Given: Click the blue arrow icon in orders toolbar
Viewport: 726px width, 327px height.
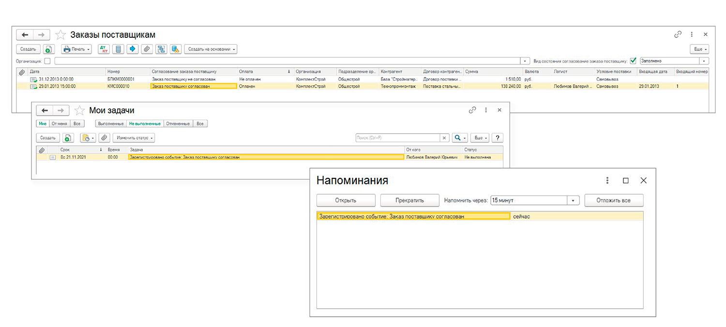Looking at the screenshot, I should point(133,49).
